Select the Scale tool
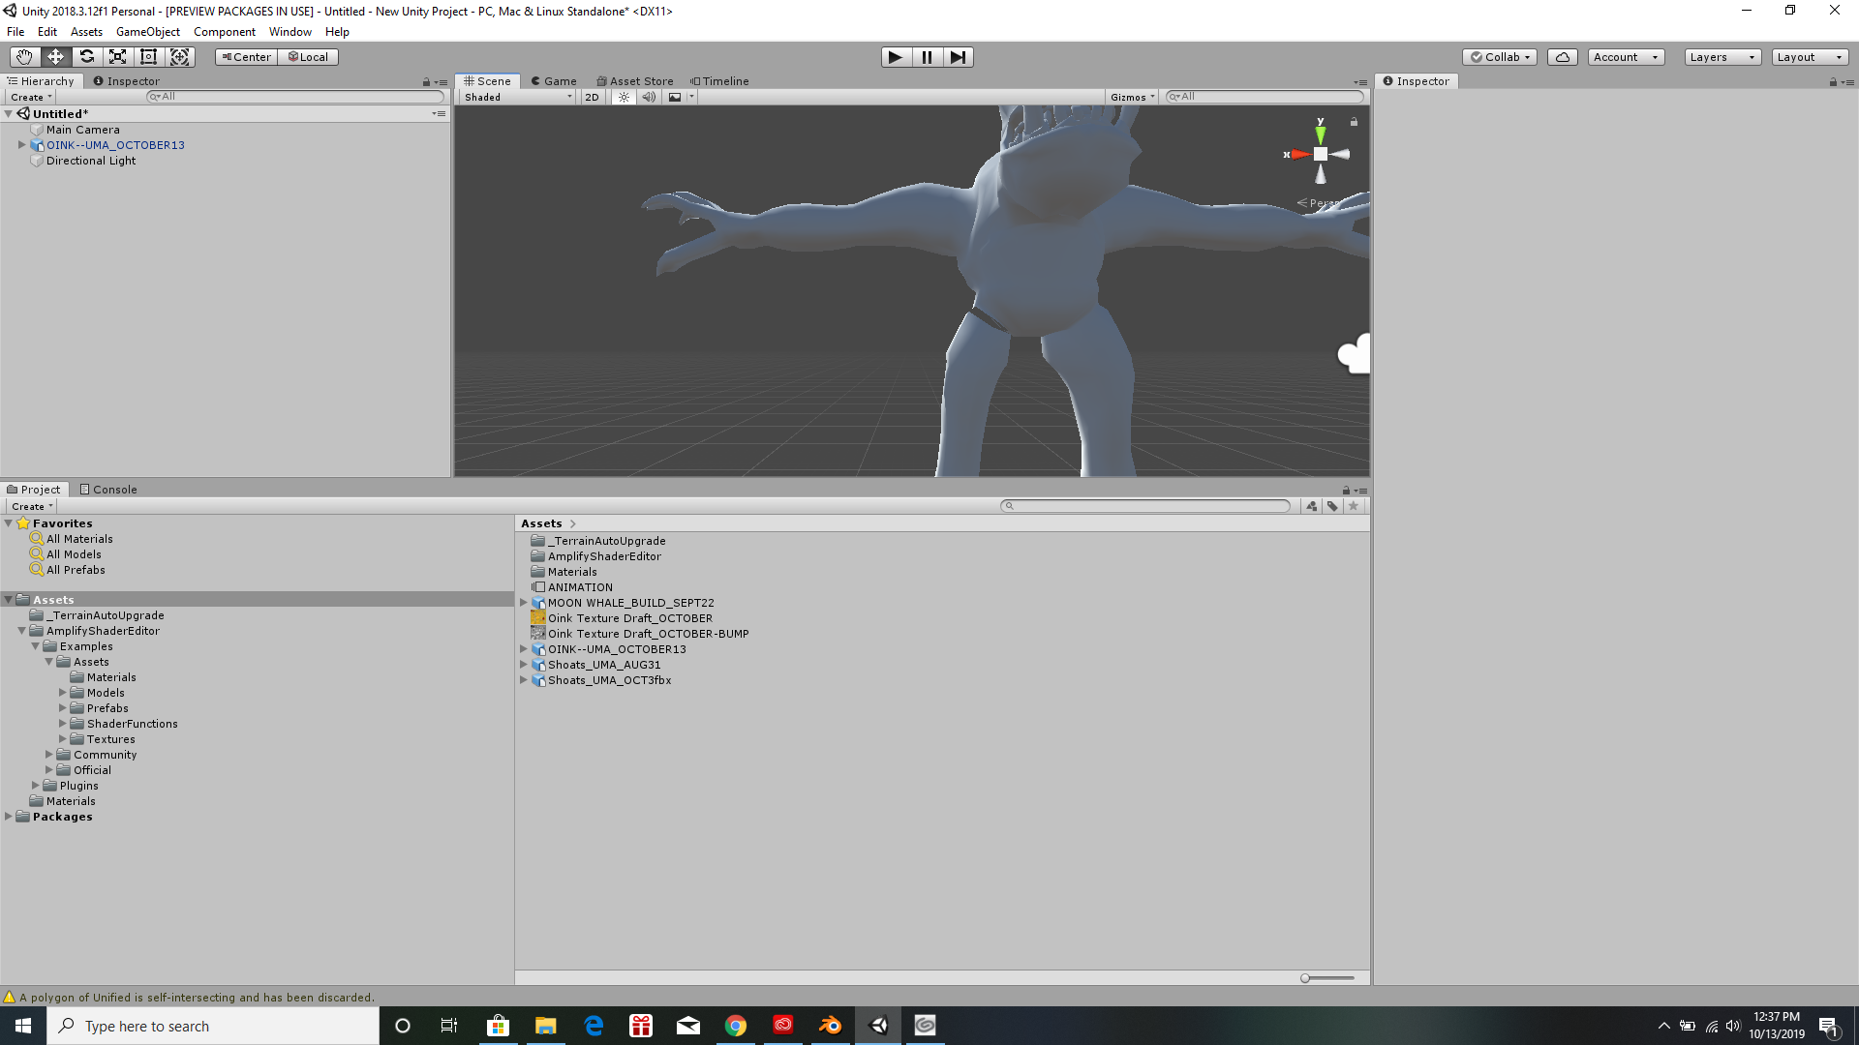 117,57
